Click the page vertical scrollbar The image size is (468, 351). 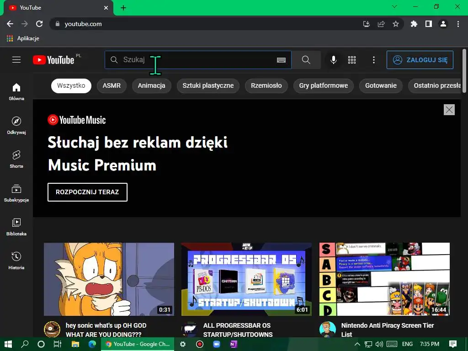[464, 71]
